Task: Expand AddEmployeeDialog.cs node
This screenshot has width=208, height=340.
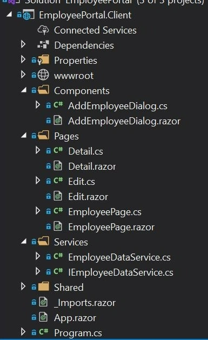Action: 38,105
